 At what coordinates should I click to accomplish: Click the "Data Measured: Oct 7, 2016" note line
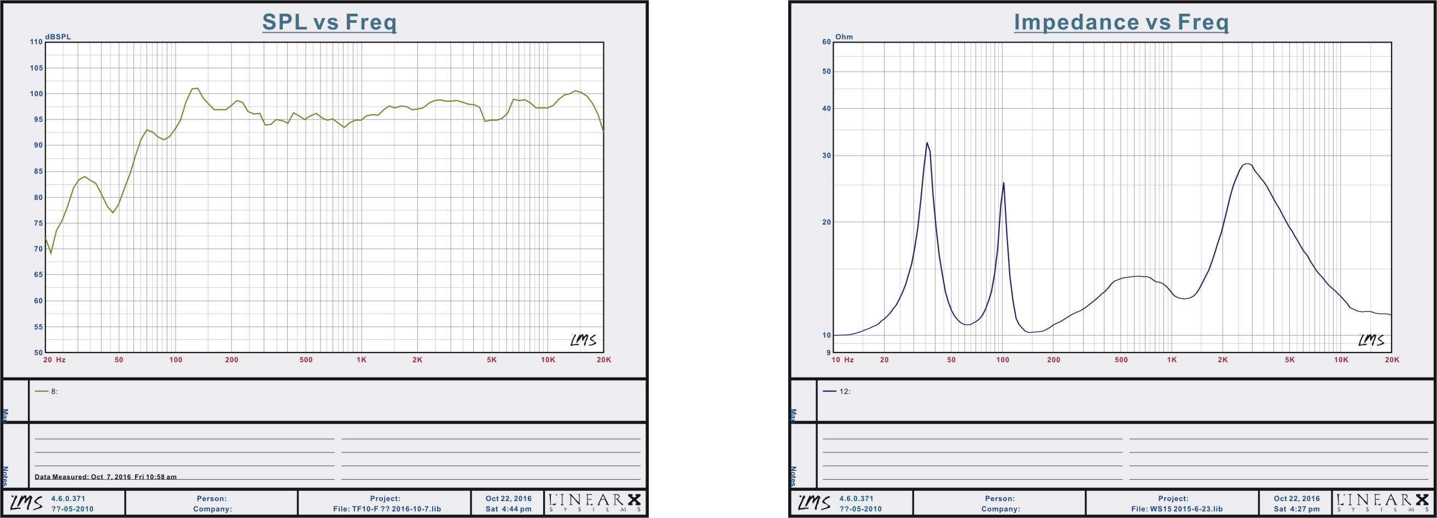(x=106, y=477)
